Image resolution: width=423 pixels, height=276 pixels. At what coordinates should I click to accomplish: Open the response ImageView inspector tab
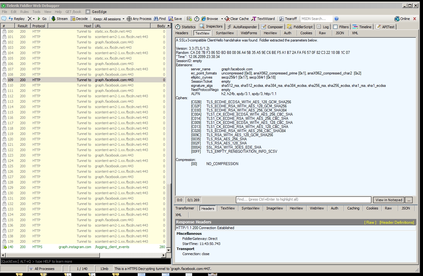[x=275, y=208]
